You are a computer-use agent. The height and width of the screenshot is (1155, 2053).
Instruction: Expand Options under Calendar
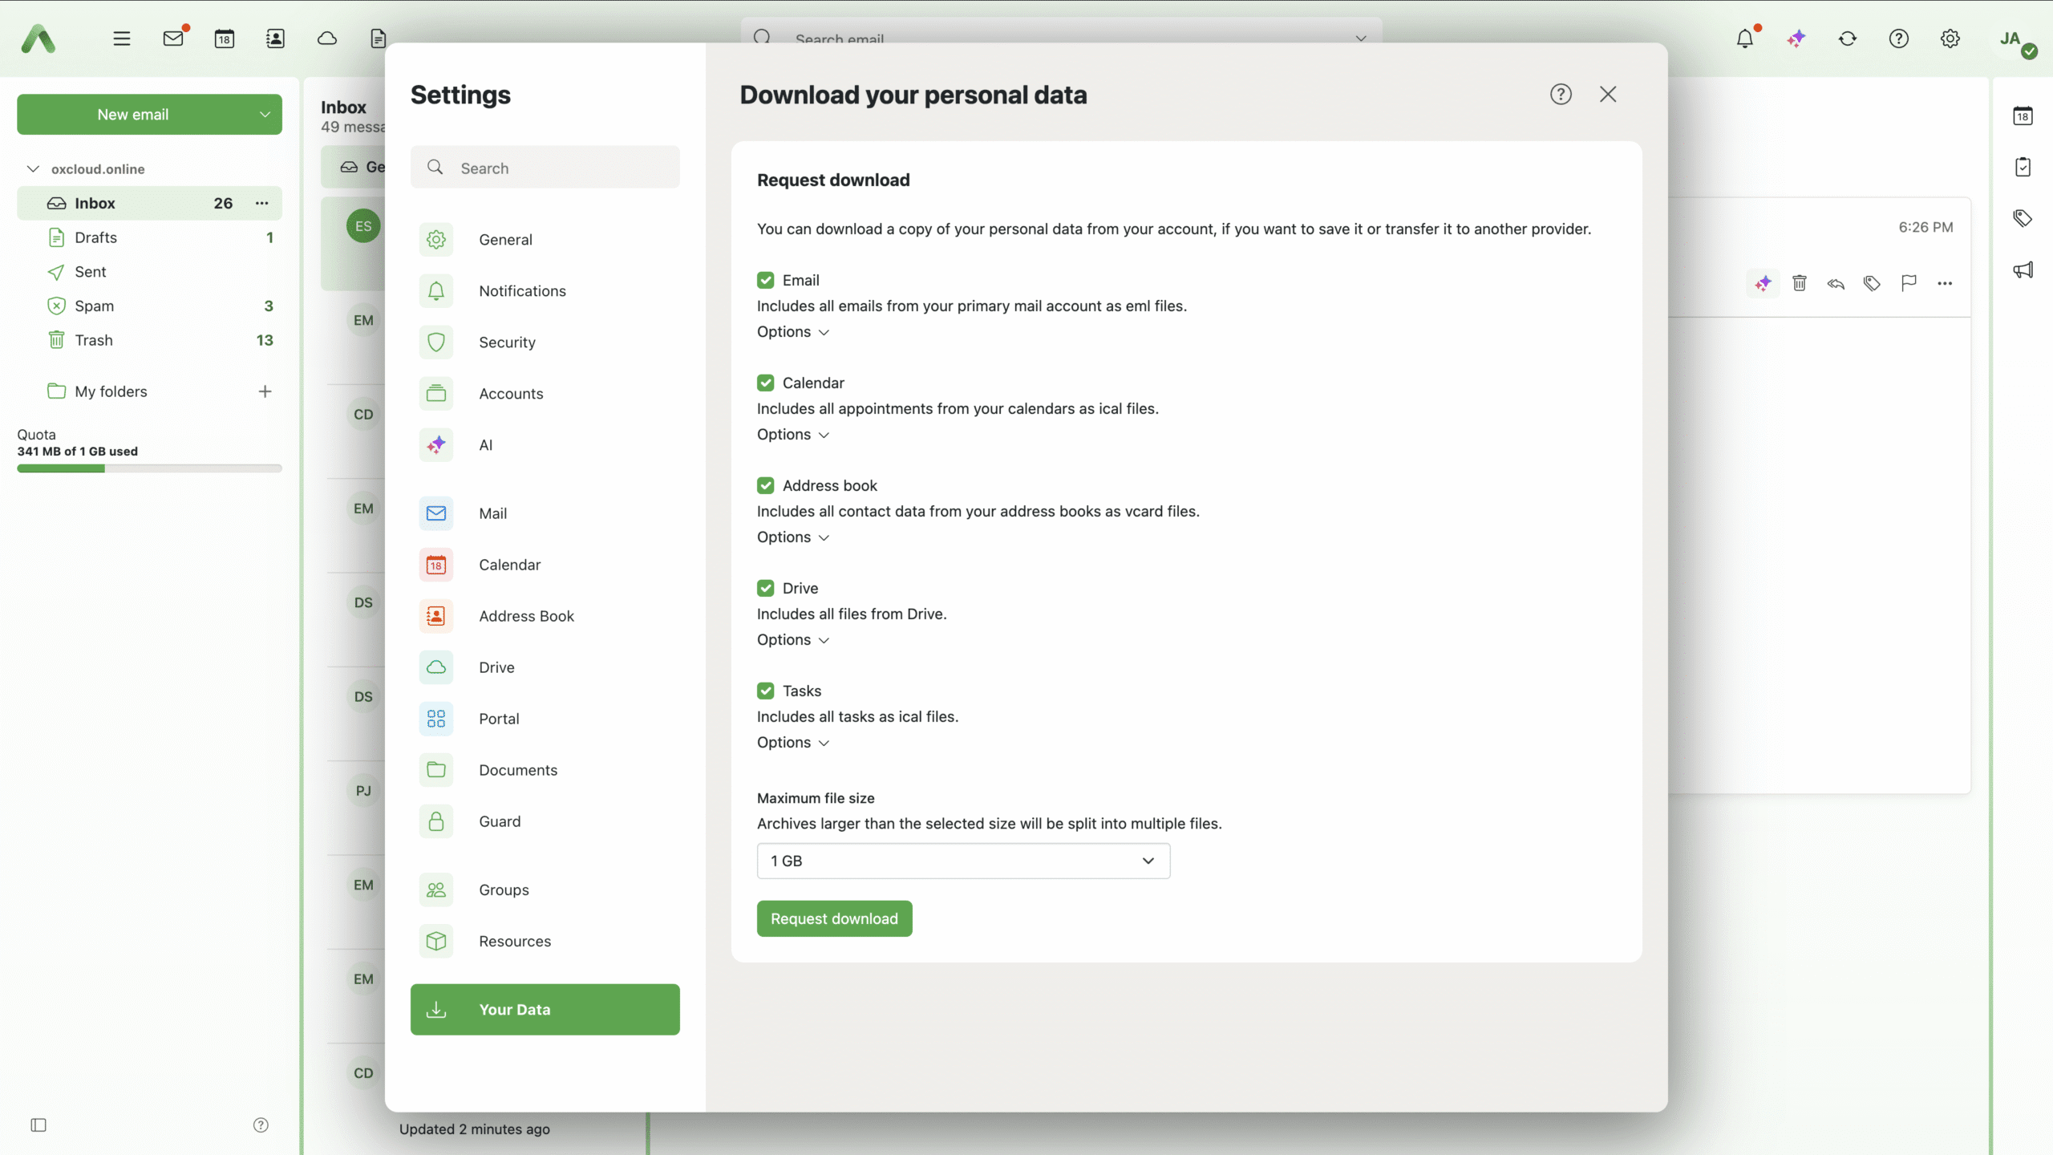792,435
